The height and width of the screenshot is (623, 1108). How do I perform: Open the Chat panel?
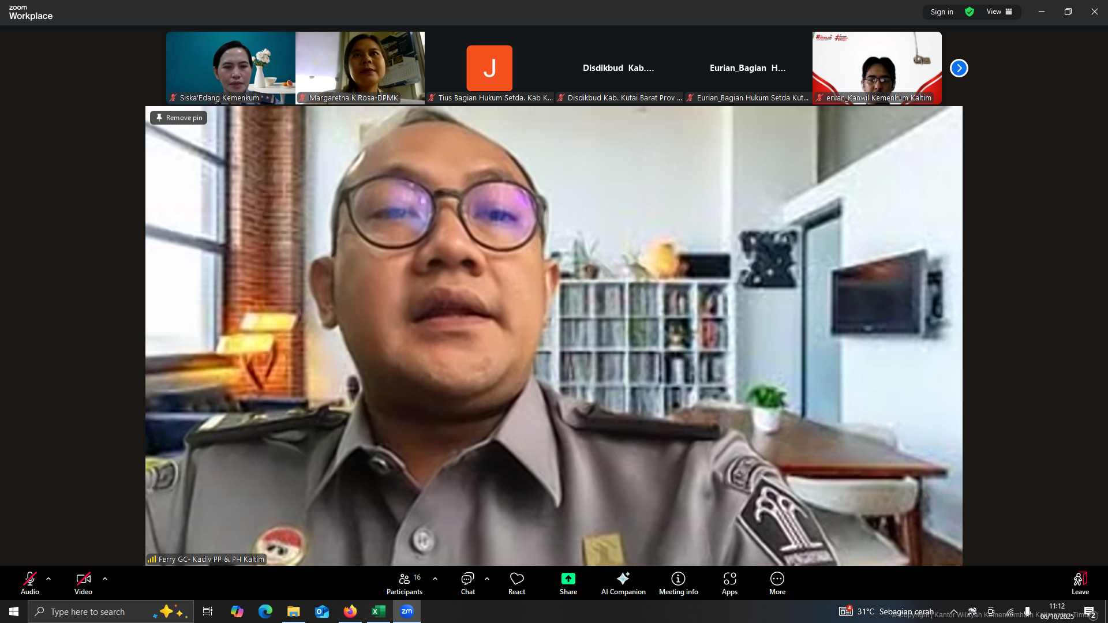[467, 583]
